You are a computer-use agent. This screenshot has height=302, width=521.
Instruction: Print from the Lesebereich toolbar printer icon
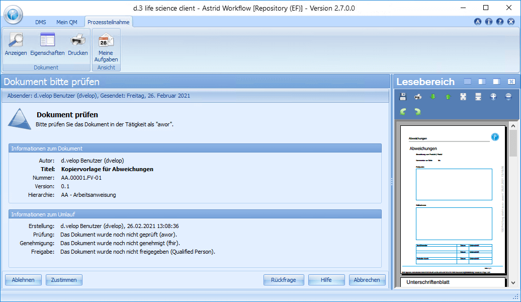click(x=418, y=97)
